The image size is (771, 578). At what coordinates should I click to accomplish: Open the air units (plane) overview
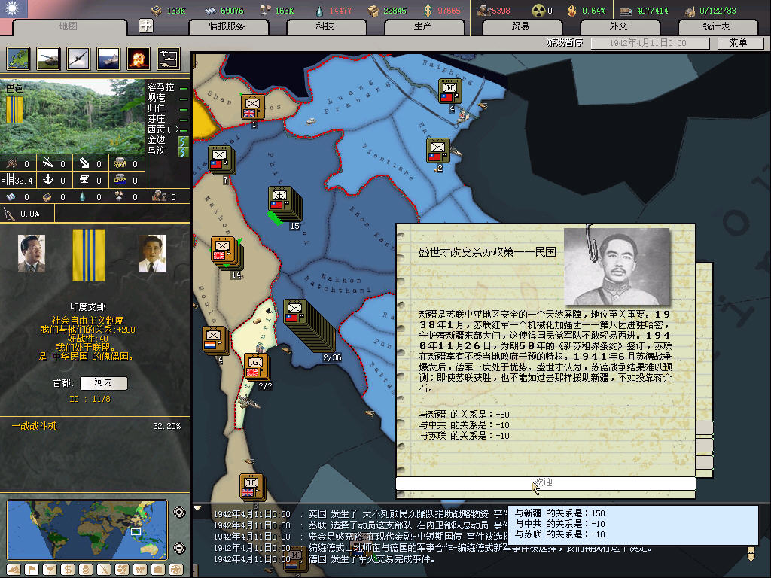pos(78,59)
